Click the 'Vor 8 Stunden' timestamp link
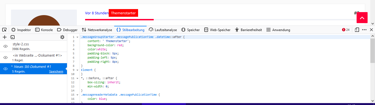The height and width of the screenshot is (105, 375). (97, 13)
